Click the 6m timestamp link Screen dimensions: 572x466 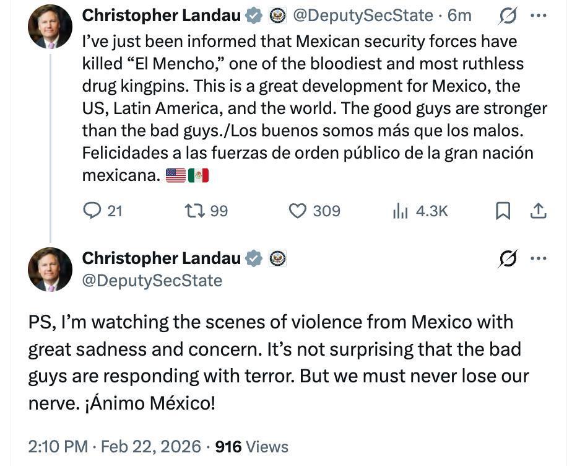pos(459,15)
